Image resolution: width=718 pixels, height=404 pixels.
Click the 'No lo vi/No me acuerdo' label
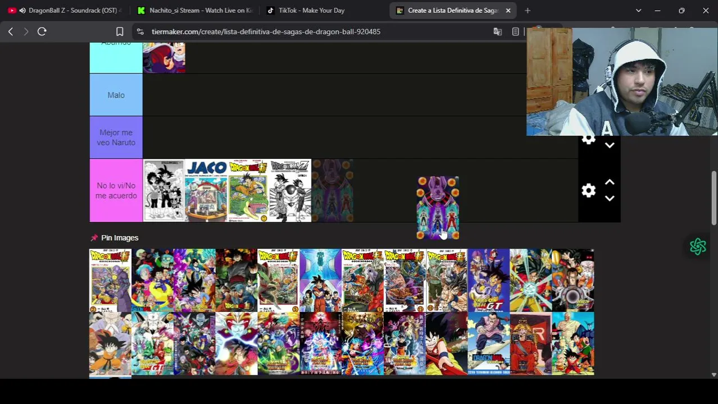116,191
